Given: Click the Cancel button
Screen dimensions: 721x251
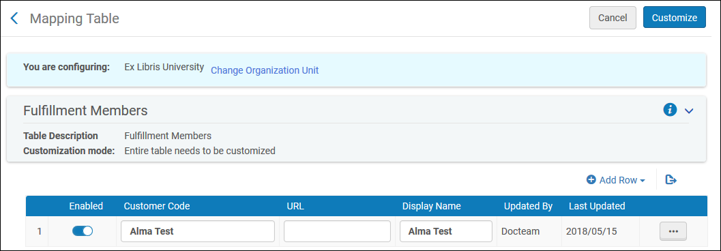Looking at the screenshot, I should click(613, 18).
